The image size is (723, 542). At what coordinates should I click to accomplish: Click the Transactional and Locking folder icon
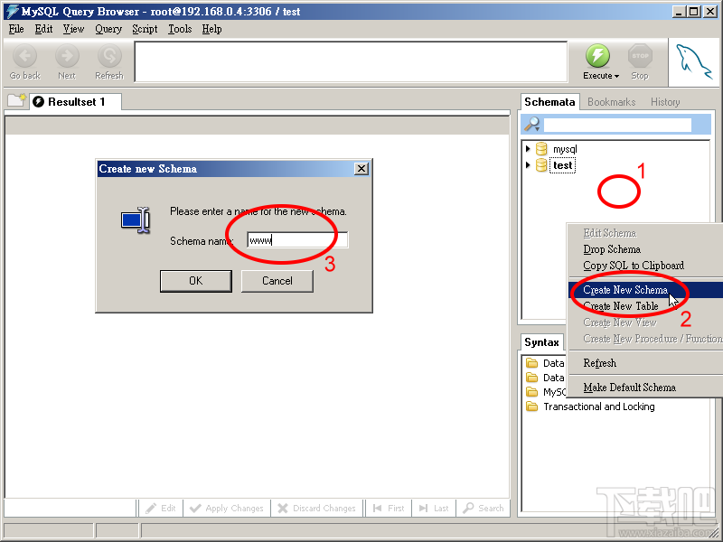[x=531, y=406]
